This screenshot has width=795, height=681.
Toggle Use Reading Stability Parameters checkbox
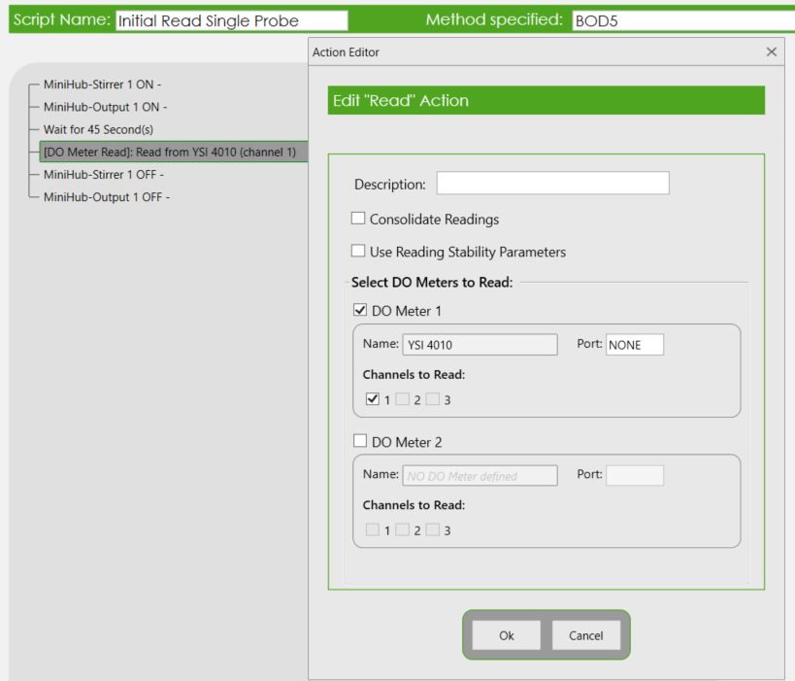[358, 252]
